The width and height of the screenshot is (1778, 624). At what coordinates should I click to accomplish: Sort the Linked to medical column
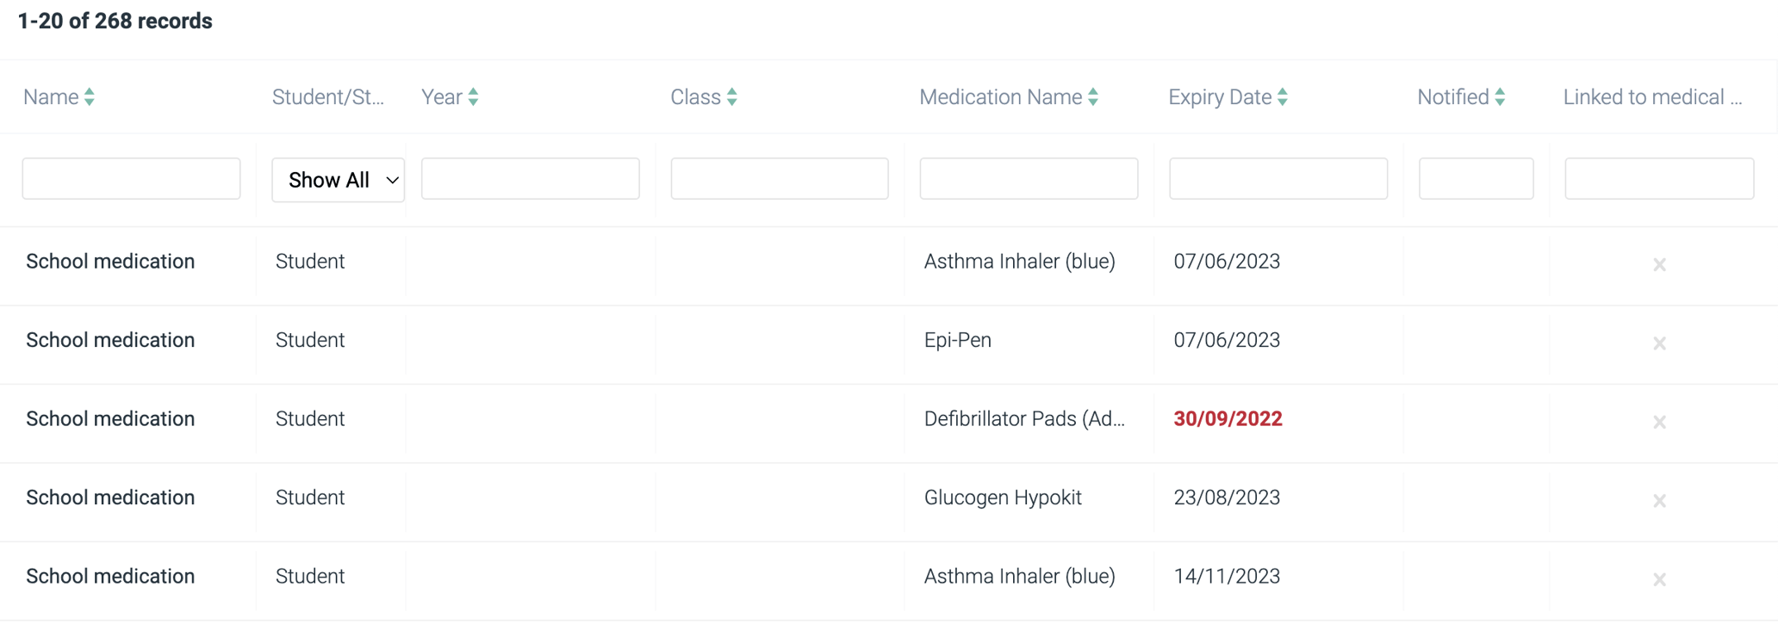[x=1652, y=96]
